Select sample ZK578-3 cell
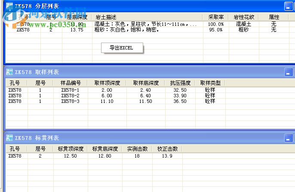Image resolution: width=295 pixels, height=192 pixels. (x=71, y=101)
